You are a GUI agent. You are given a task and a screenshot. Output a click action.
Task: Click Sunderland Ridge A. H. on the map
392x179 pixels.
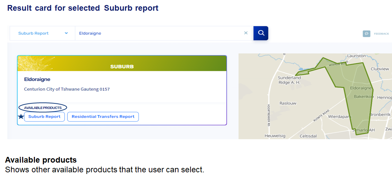(x=289, y=80)
